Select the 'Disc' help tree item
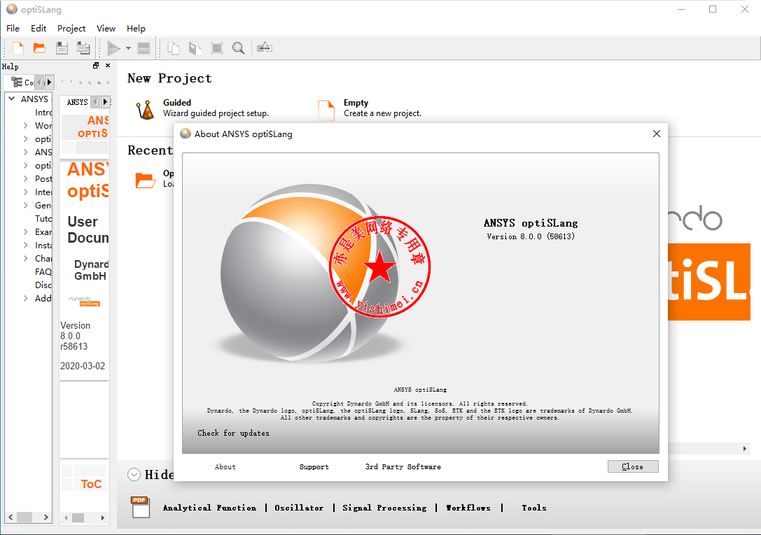 tap(43, 285)
